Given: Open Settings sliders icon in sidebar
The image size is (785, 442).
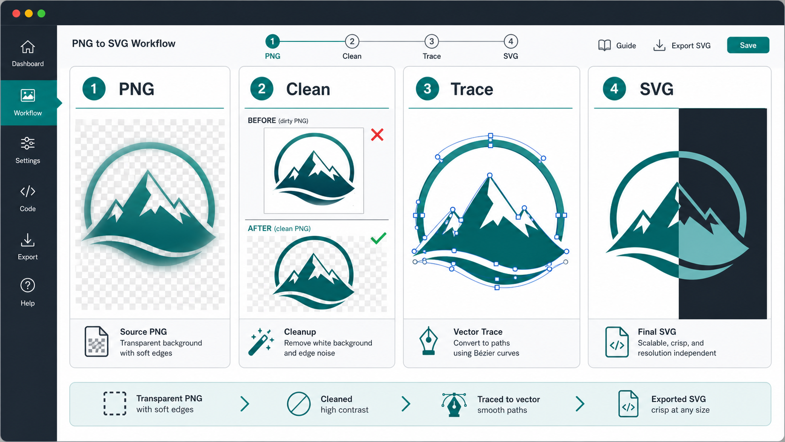Looking at the screenshot, I should 28,143.
